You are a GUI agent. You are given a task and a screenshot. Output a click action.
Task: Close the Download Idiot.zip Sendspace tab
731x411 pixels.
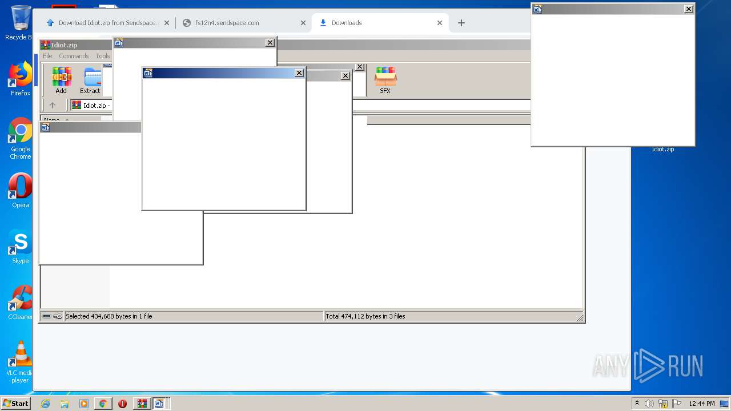pyautogui.click(x=167, y=23)
